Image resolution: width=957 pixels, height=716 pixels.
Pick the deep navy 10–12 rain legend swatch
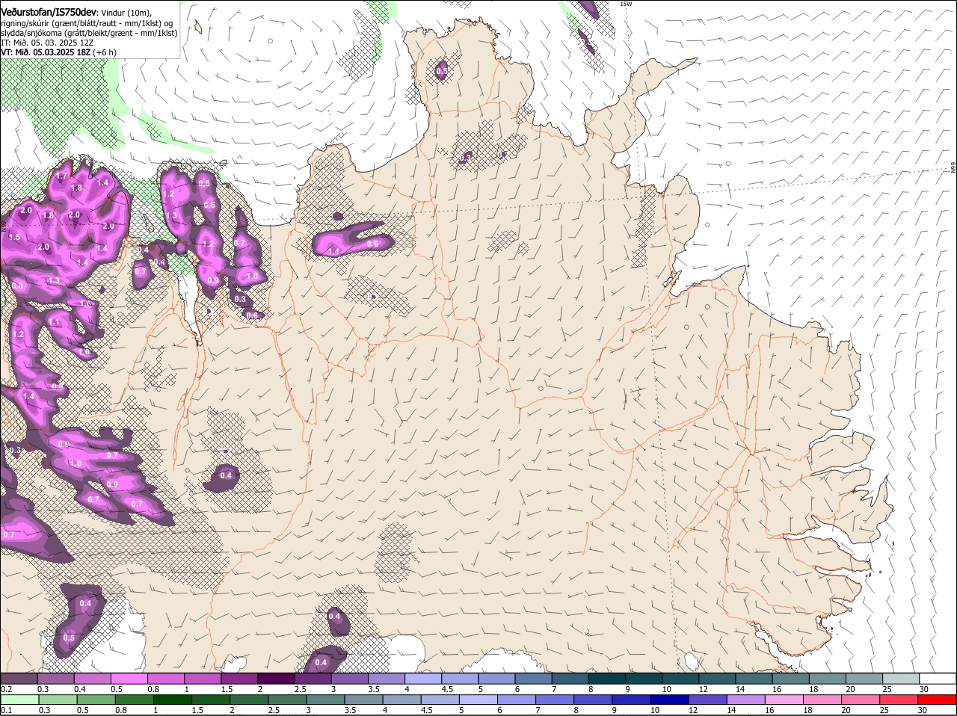pos(668,700)
